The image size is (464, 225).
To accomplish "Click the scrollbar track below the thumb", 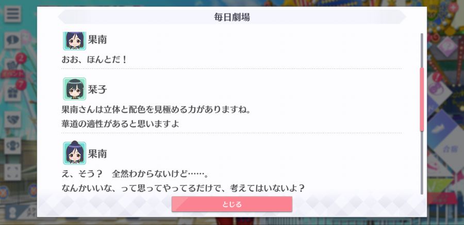I will (x=422, y=163).
